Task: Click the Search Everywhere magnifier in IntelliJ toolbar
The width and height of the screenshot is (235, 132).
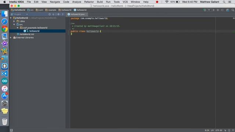Action: pyautogui.click(x=233, y=10)
